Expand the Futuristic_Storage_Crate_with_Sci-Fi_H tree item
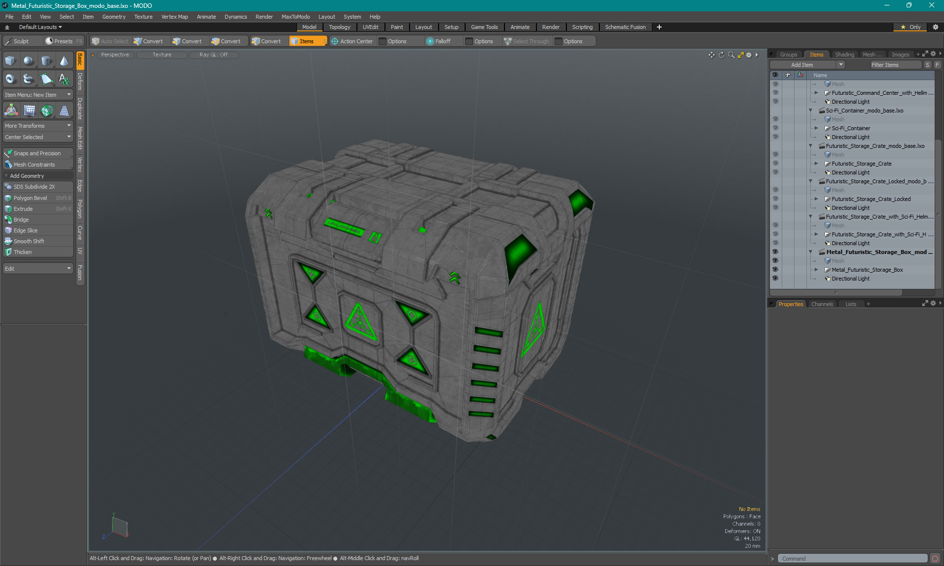 tap(817, 234)
